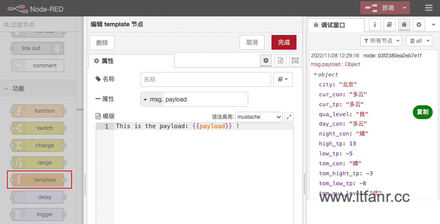Click the Delete (删除) button
The height and width of the screenshot is (224, 440).
click(102, 42)
